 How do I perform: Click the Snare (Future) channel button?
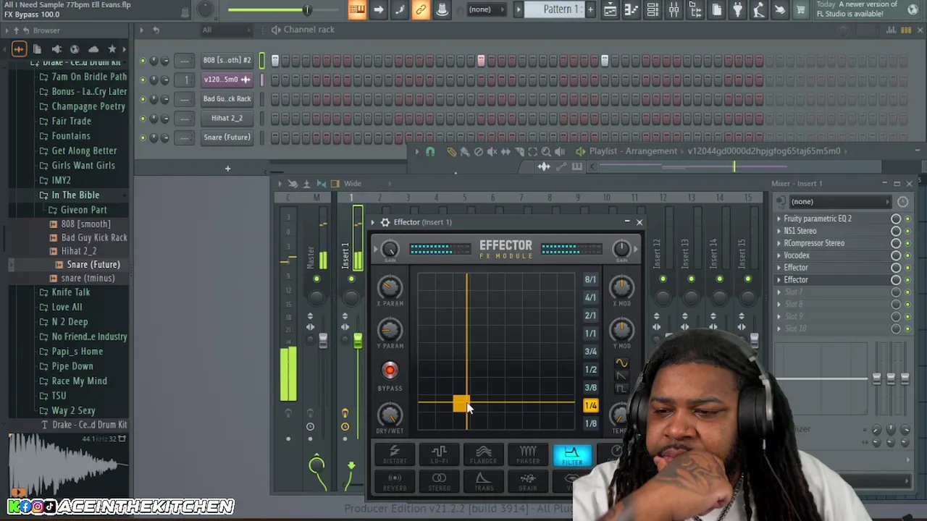tap(227, 137)
